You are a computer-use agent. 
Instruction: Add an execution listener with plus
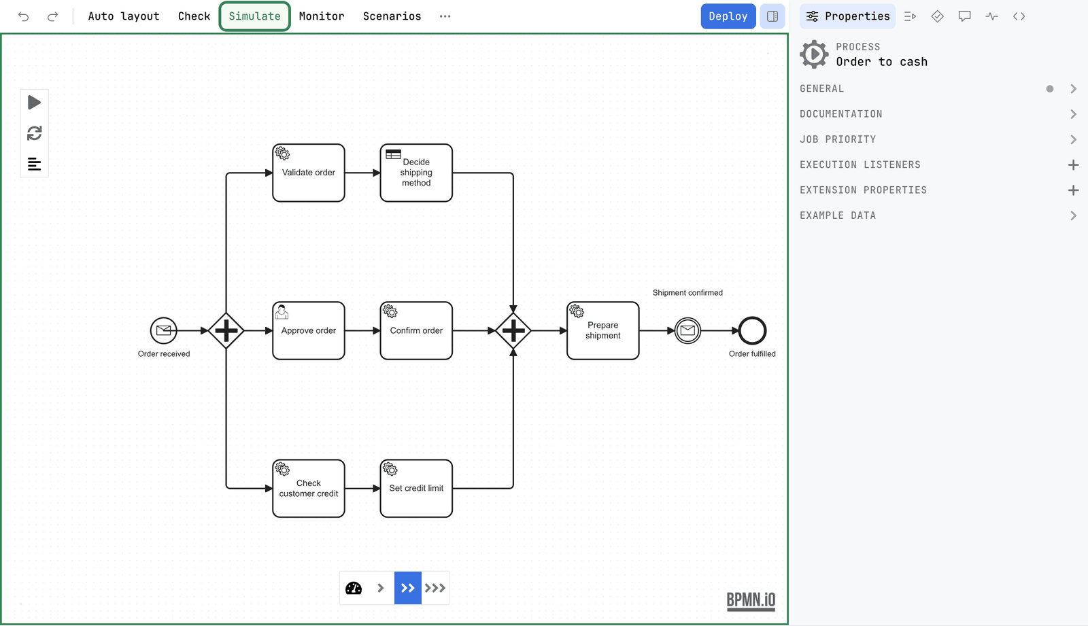point(1073,165)
